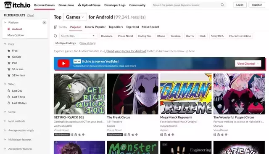Click the star icon beside Free

[x=9, y=50]
